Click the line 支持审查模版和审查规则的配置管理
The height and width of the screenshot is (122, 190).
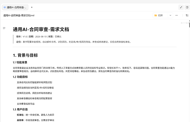[34, 98]
